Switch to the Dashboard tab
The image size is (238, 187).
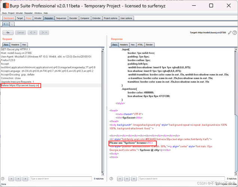[x=9, y=18]
